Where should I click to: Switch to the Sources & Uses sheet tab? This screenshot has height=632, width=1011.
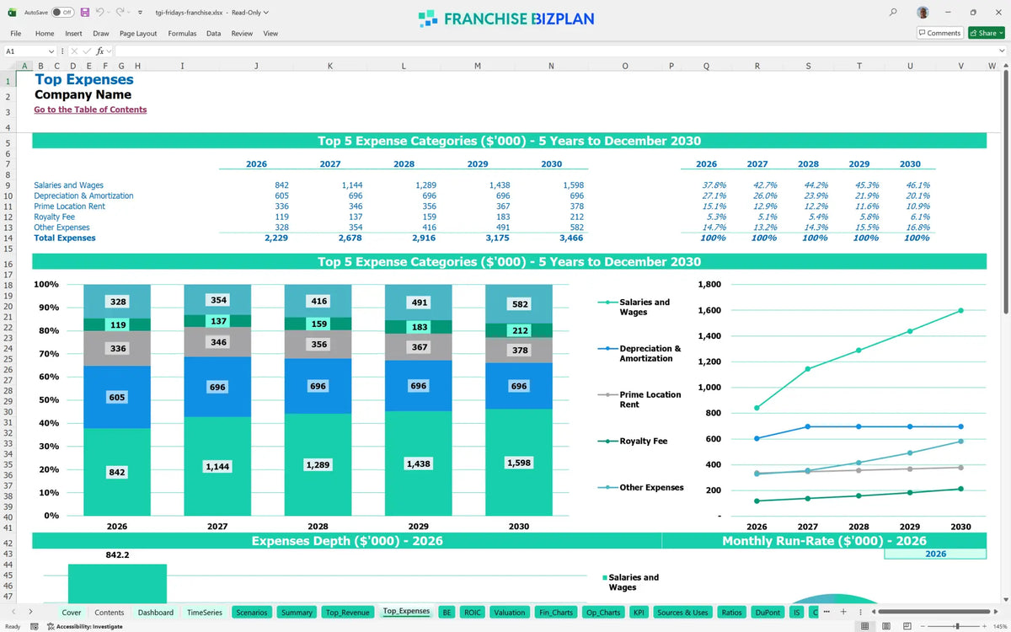tap(682, 613)
